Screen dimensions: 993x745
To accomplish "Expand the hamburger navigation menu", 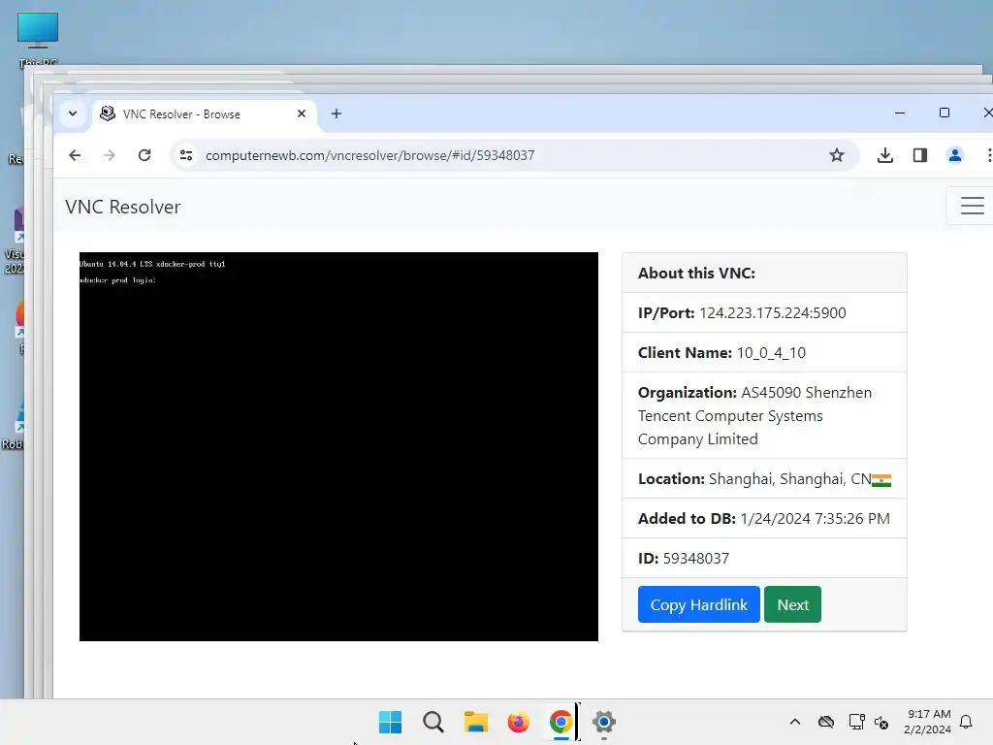I will coord(972,206).
